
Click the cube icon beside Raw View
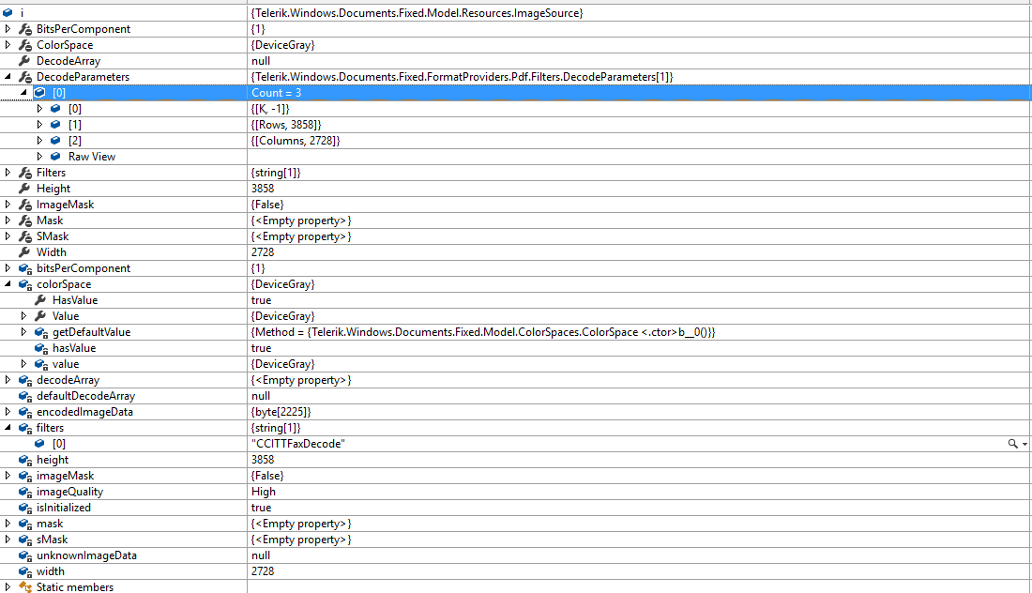[x=55, y=157]
